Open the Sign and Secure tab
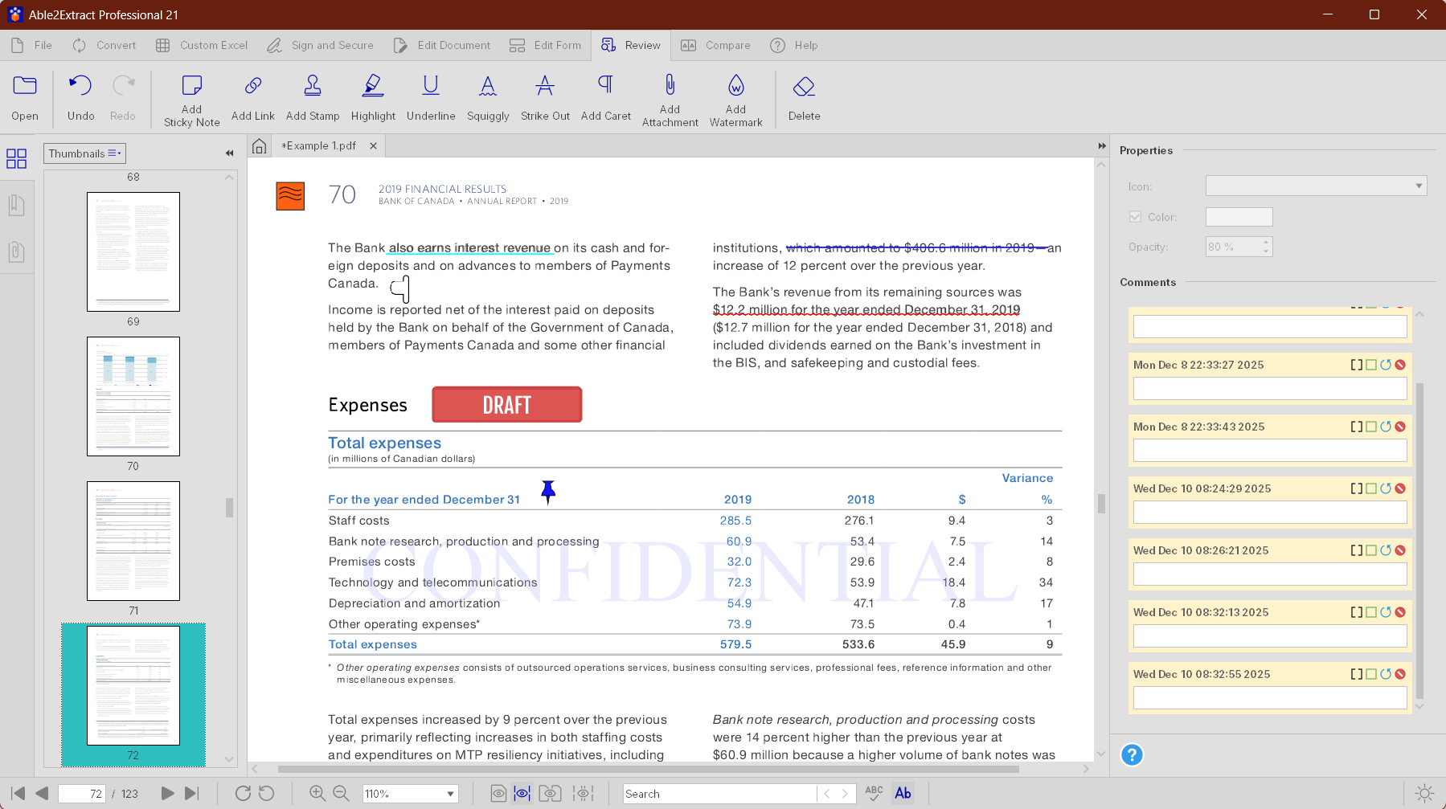The image size is (1446, 809). pyautogui.click(x=321, y=46)
